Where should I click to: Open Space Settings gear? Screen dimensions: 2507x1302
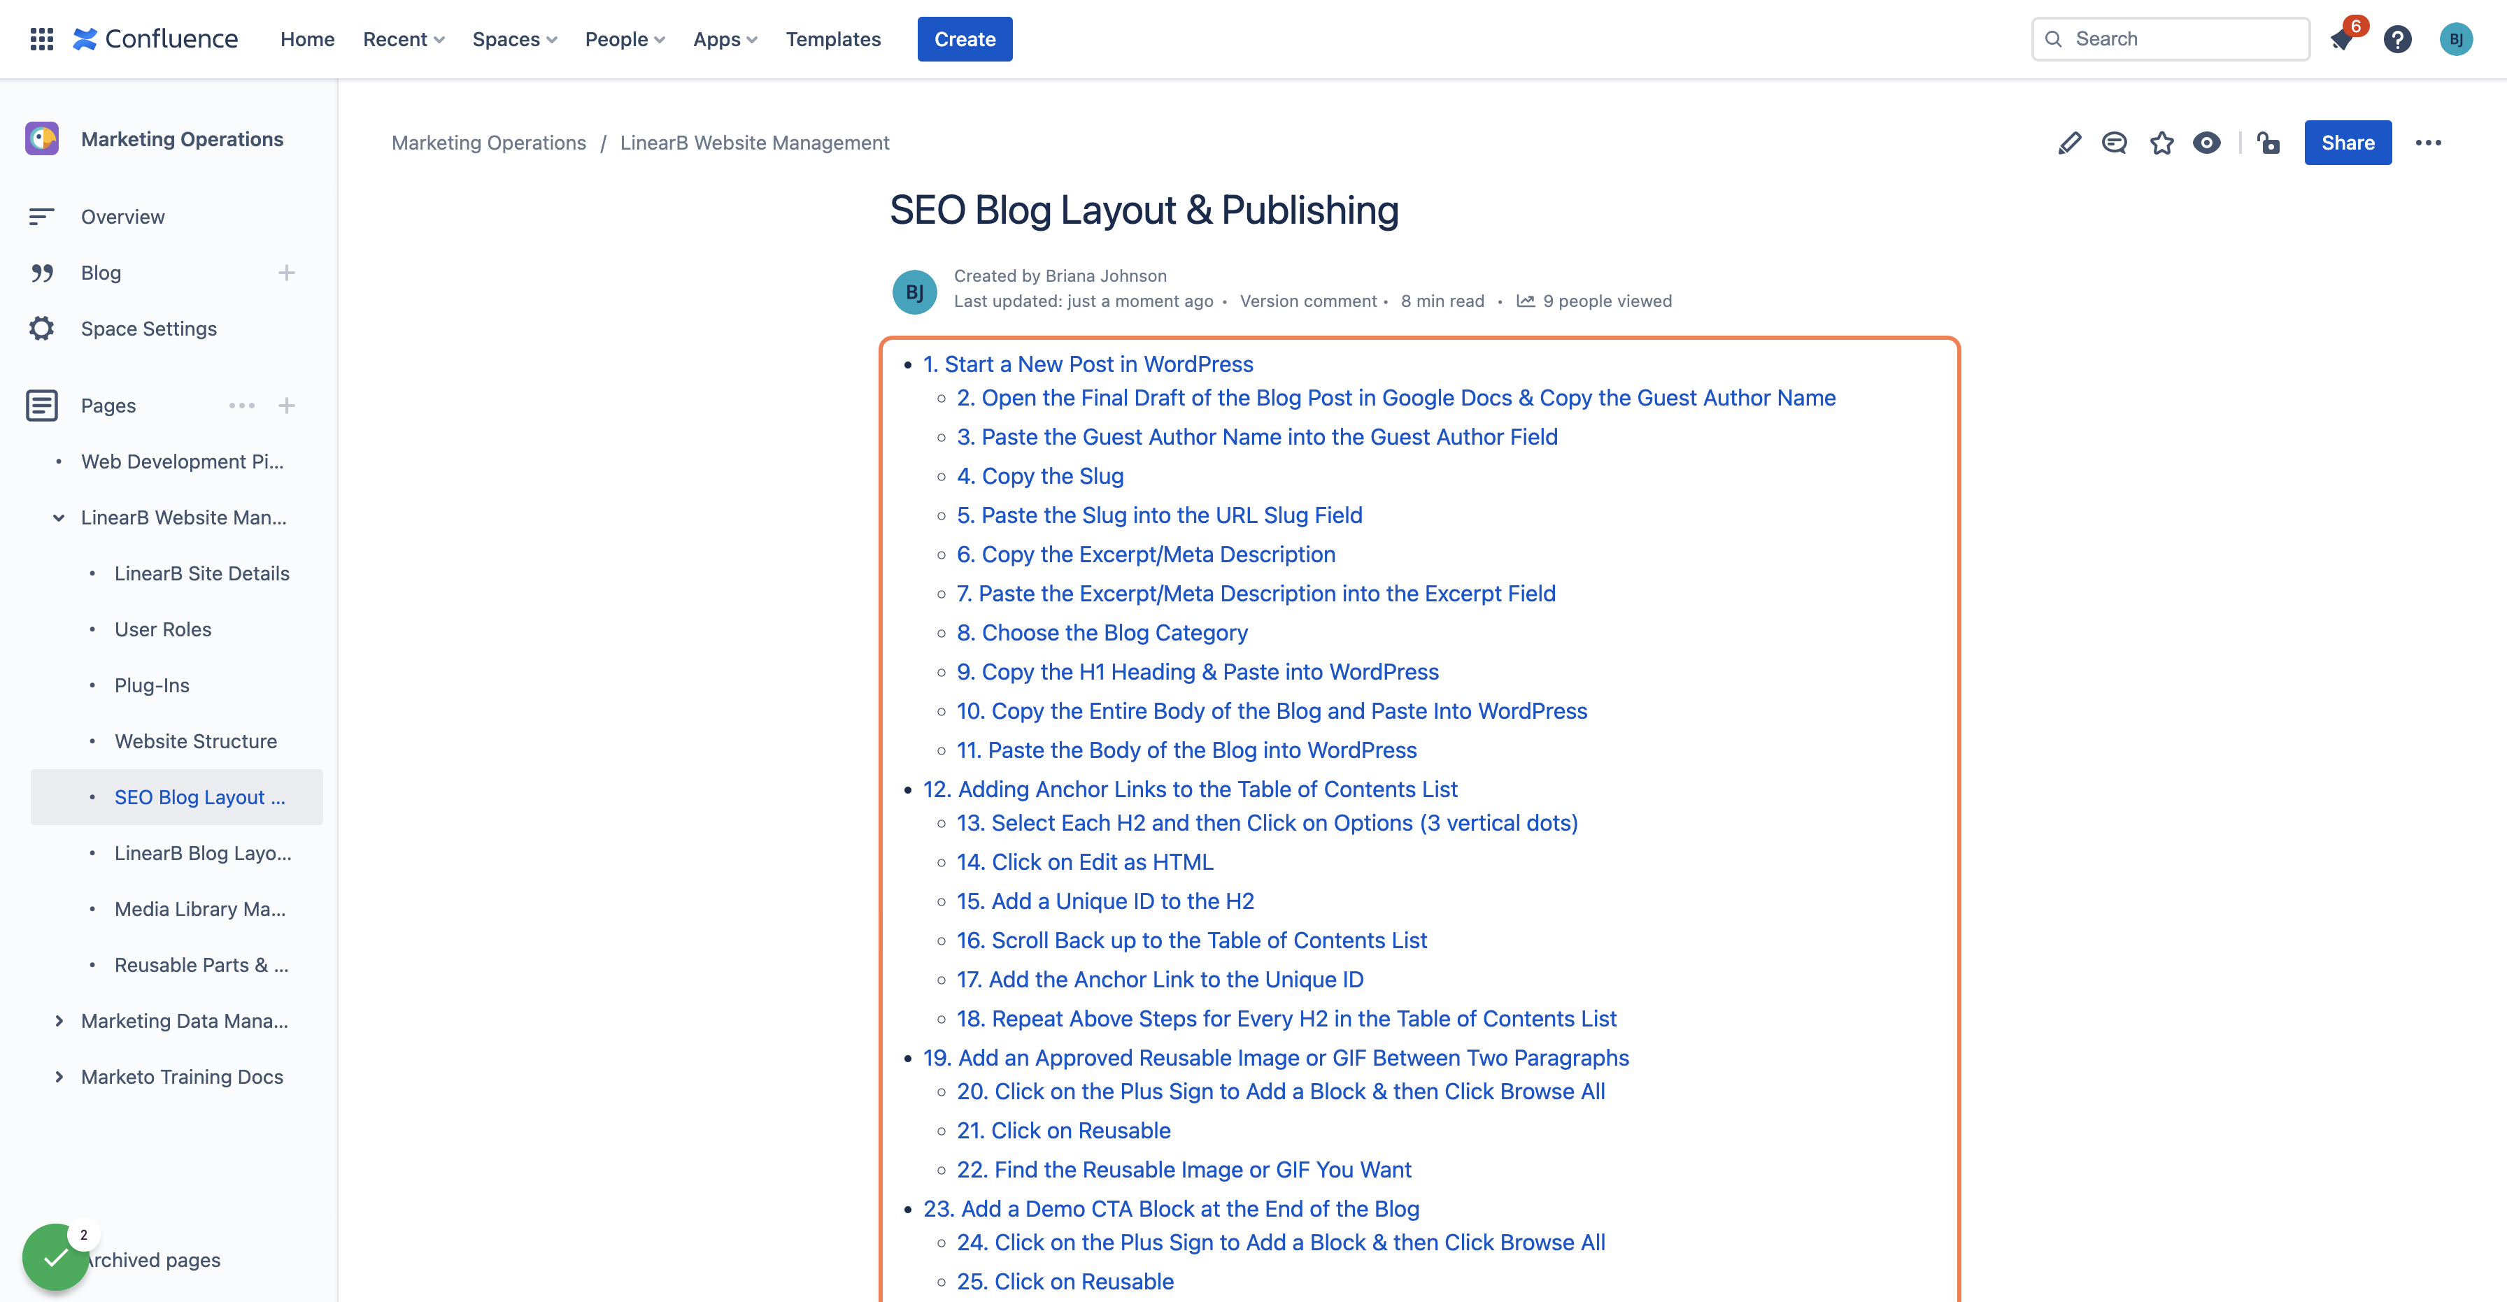42,329
